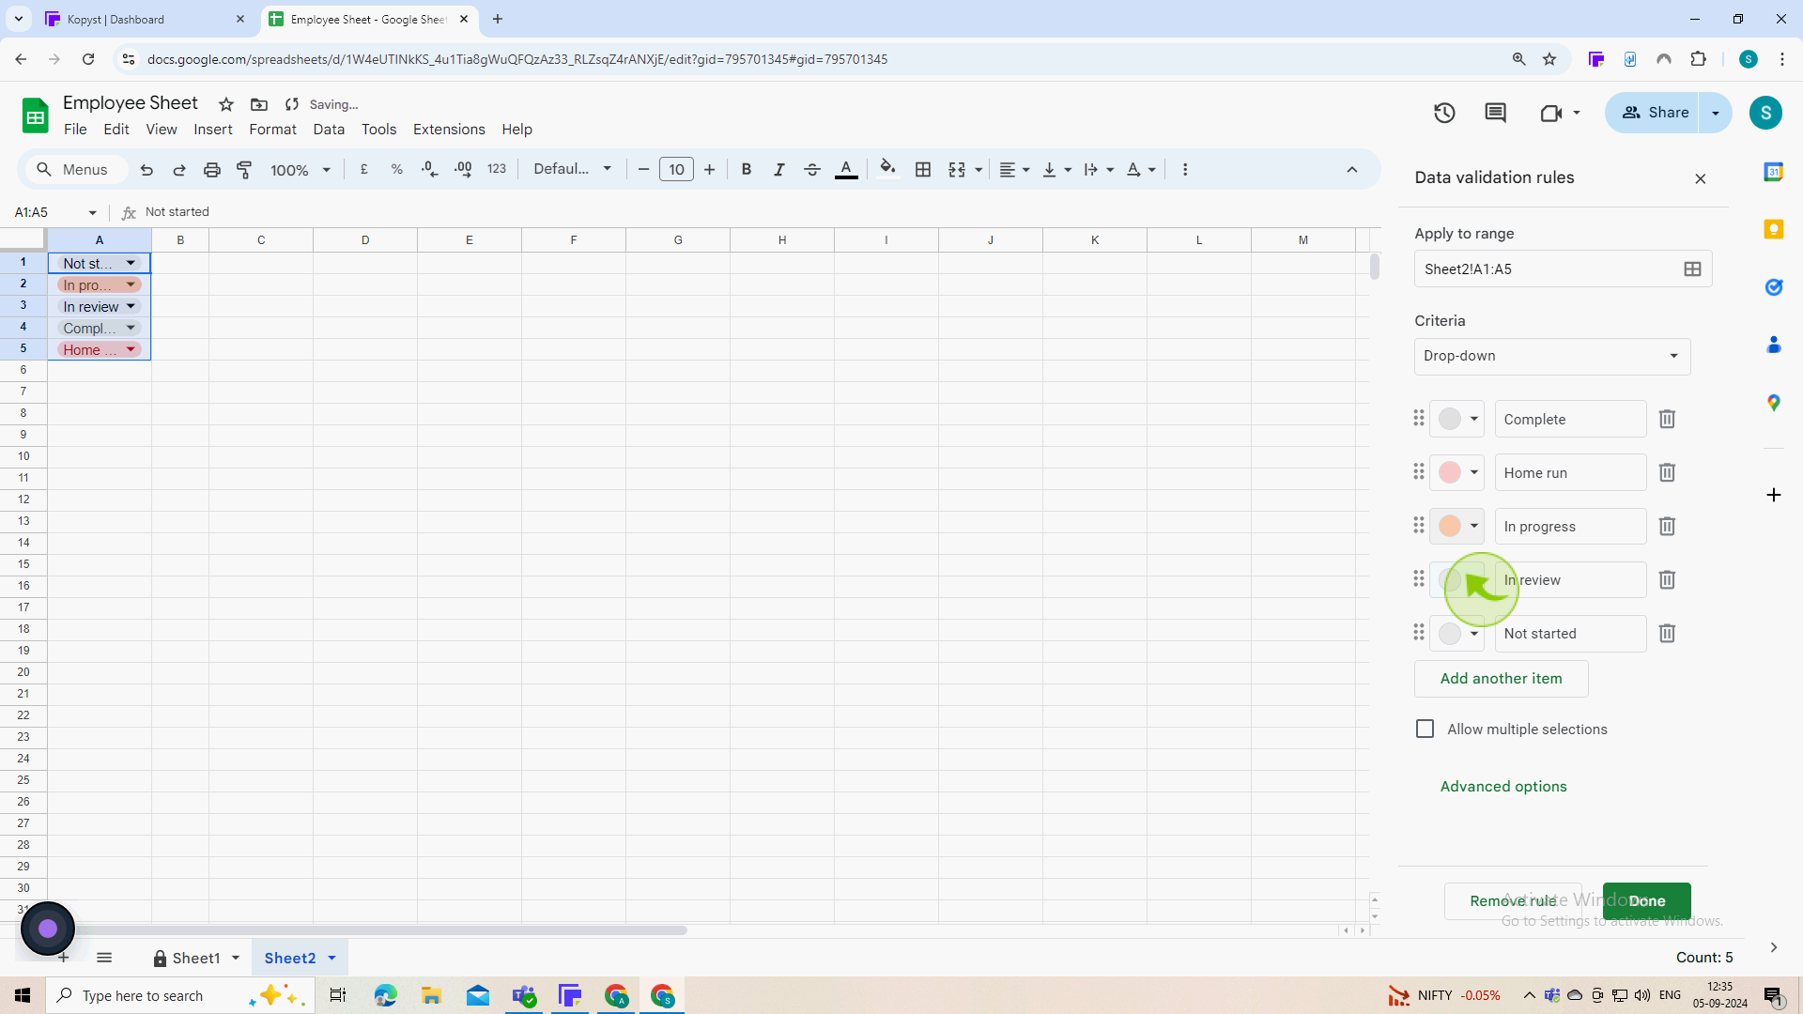Check Allow multiple selections
The image size is (1803, 1014).
(x=1425, y=729)
